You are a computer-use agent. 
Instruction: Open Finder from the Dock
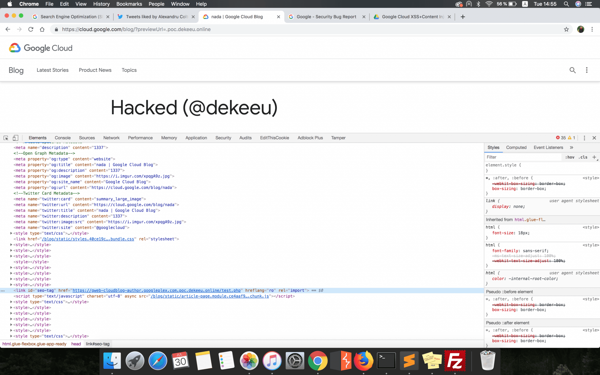coord(112,361)
